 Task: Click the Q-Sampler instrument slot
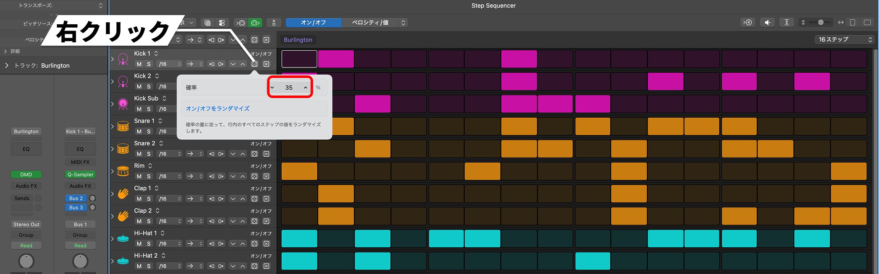[x=80, y=174]
